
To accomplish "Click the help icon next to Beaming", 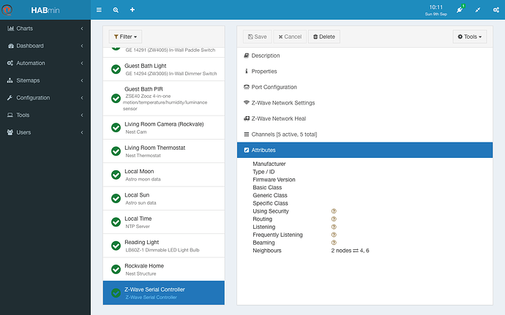I will coord(334,243).
